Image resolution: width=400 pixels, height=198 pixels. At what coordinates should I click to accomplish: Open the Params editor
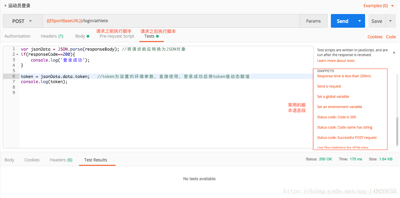click(x=313, y=21)
